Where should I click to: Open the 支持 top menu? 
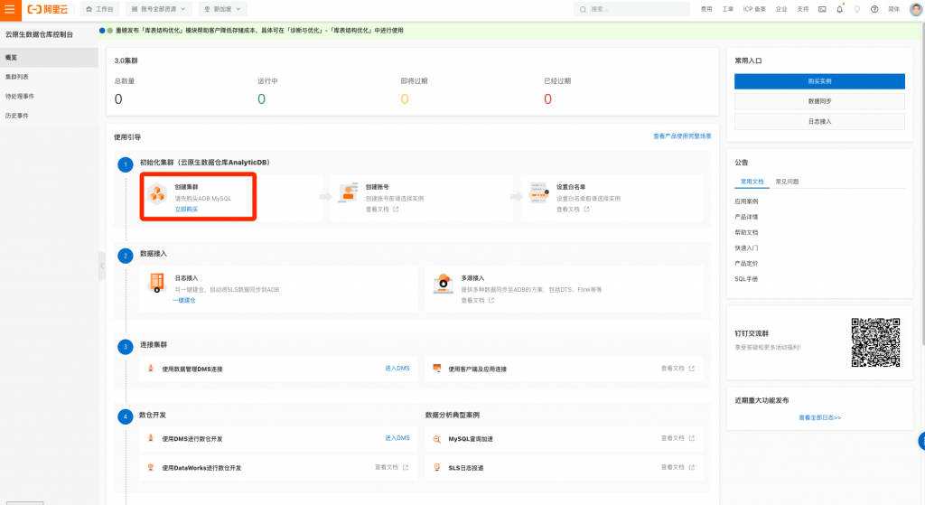[803, 9]
